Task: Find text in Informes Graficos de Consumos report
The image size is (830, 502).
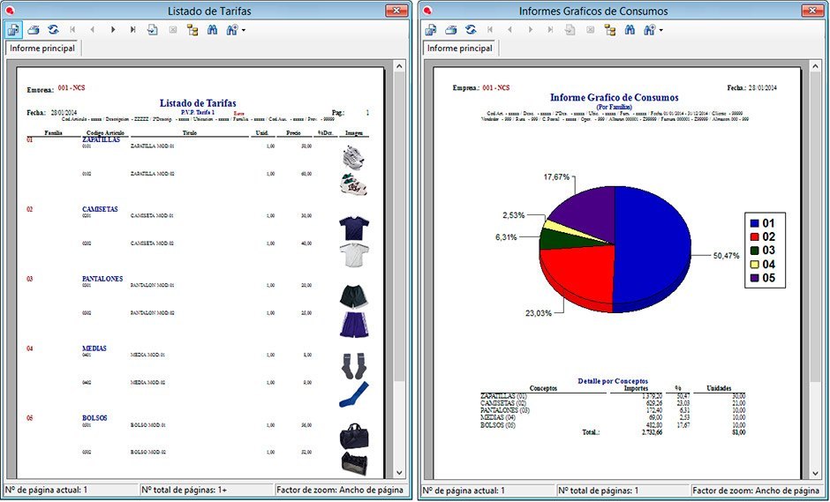Action: pos(630,29)
